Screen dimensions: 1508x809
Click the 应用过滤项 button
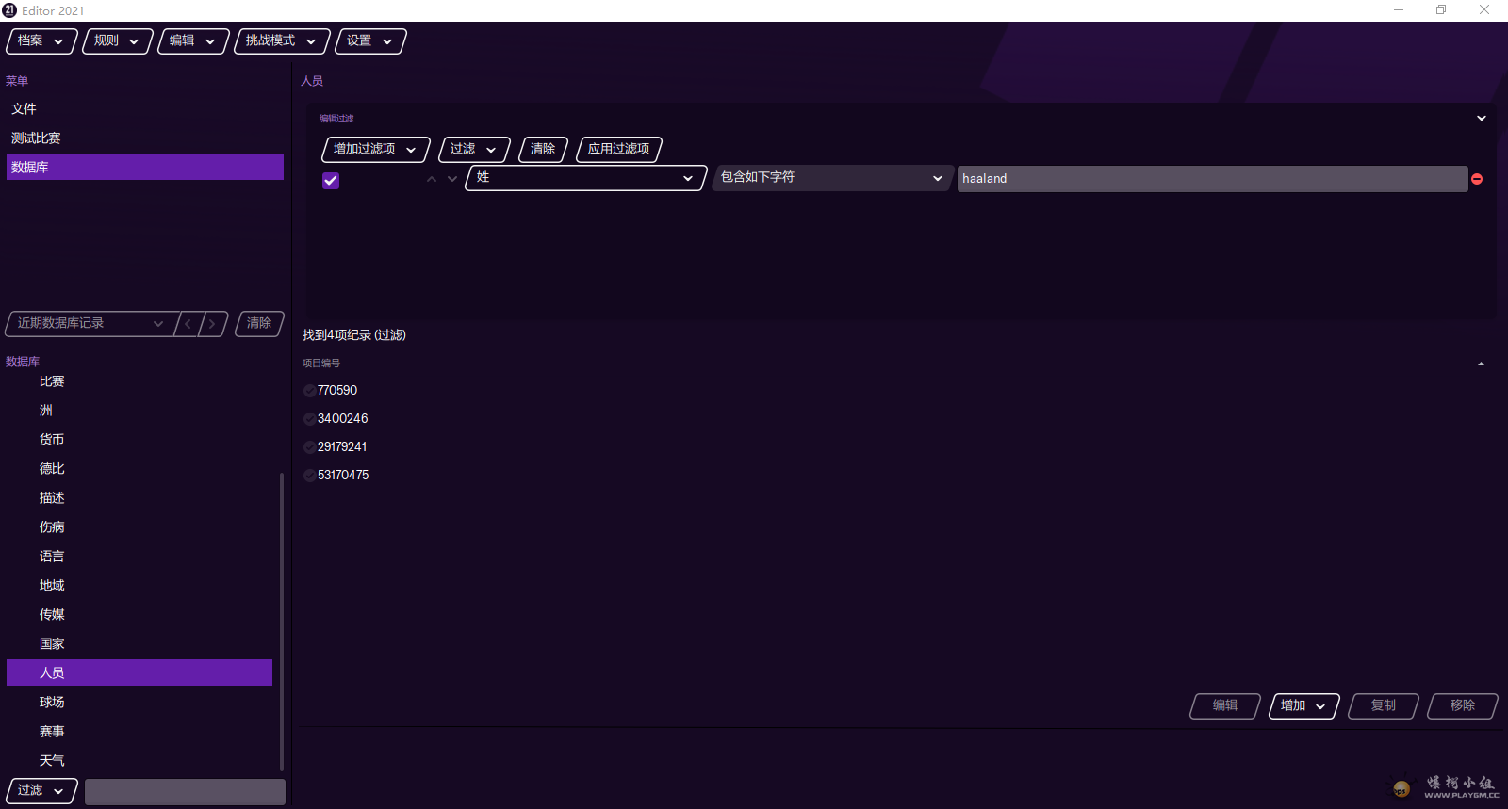(618, 150)
